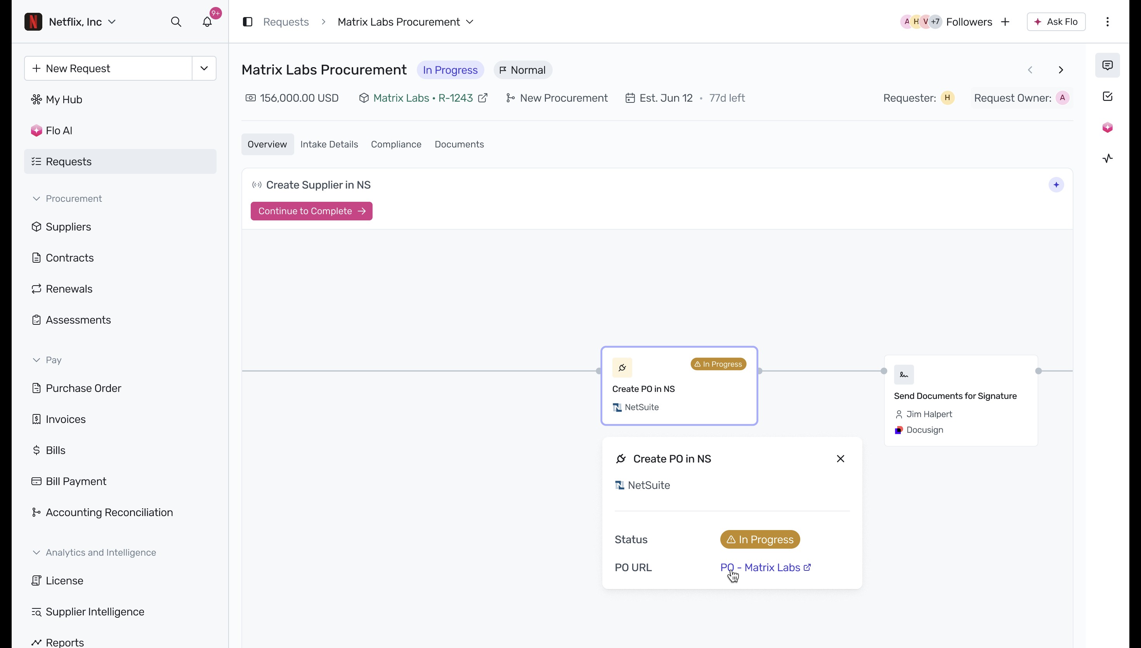Expand the Matrix Labs Procurement breadcrumb dropdown
The width and height of the screenshot is (1141, 648).
pyautogui.click(x=470, y=22)
